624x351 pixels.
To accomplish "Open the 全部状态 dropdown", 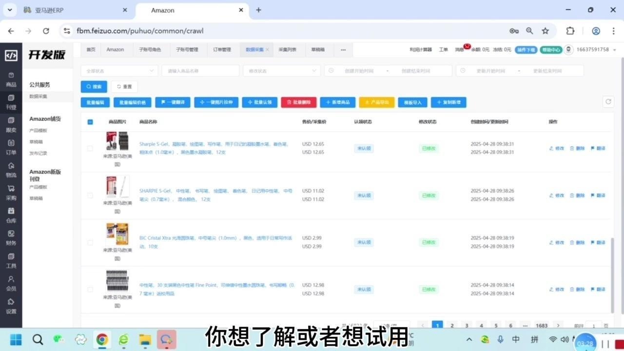I will [119, 71].
